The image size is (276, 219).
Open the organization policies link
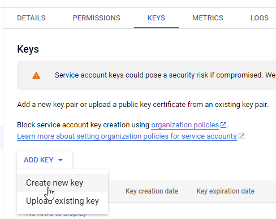click(185, 125)
